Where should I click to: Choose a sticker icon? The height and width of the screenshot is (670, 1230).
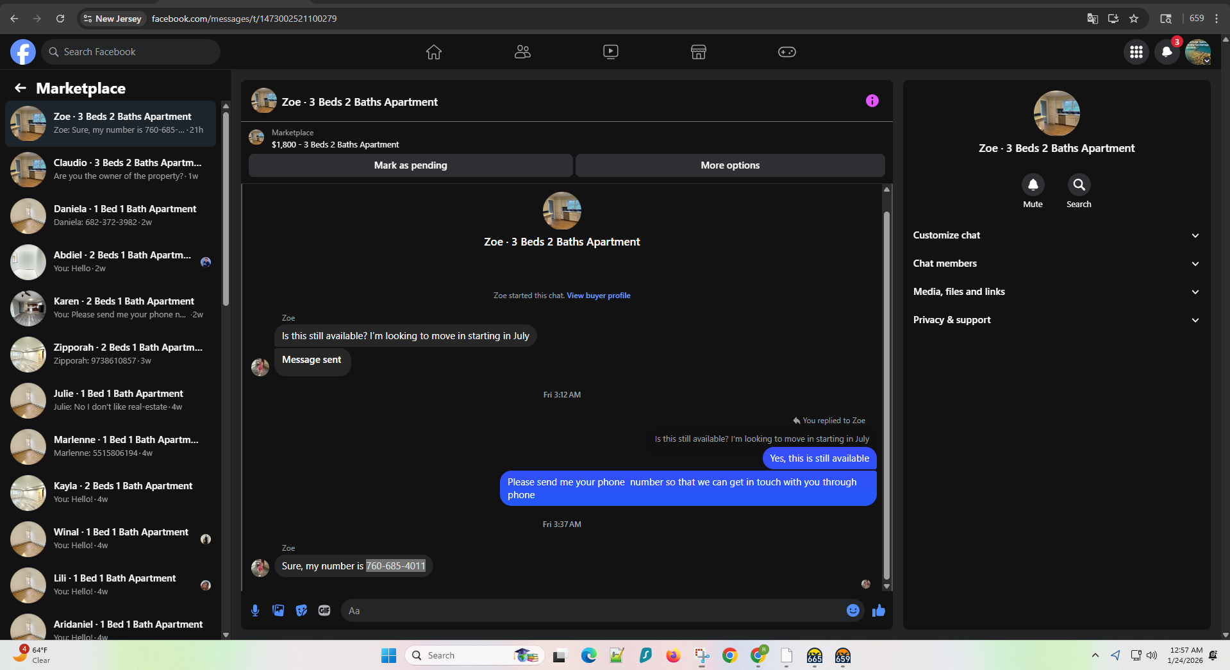301,610
